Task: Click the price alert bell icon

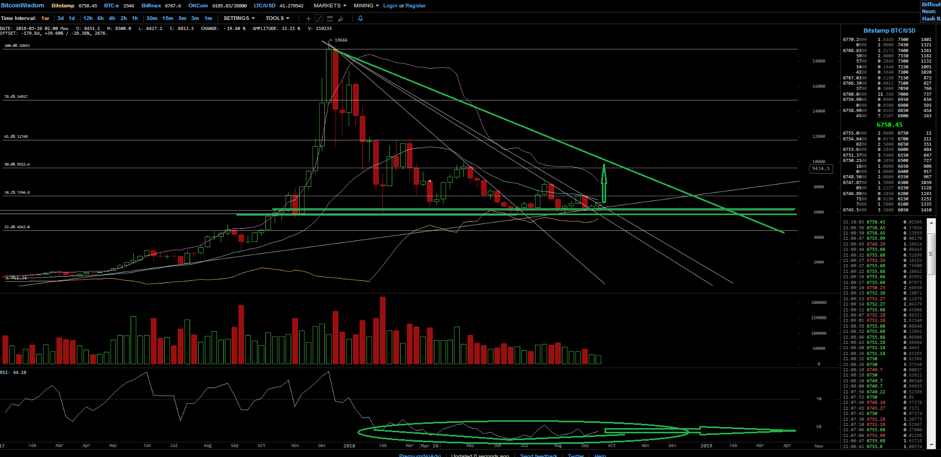Action: 360,18
